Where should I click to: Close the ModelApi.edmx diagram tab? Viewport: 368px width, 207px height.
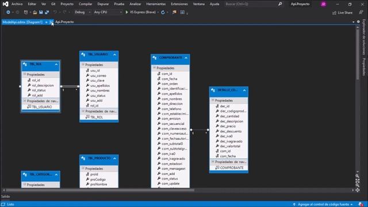click(51, 22)
